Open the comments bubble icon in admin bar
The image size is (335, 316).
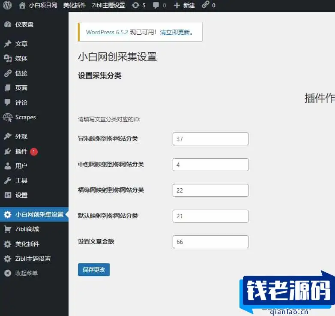(x=156, y=5)
